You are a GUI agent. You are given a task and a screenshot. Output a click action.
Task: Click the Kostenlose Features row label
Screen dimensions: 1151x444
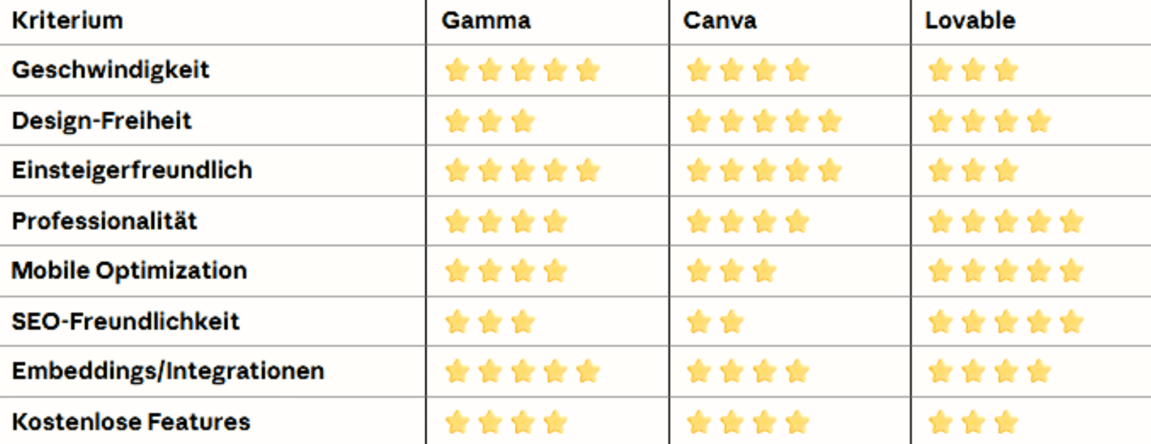[131, 422]
